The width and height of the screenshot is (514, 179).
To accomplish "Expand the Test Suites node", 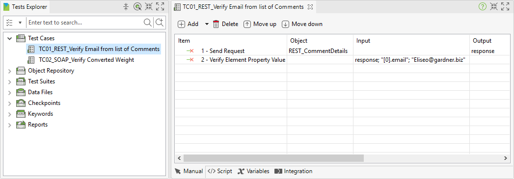I will tap(10, 81).
